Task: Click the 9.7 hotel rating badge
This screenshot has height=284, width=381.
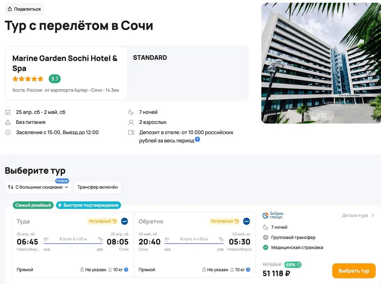Action: pyautogui.click(x=54, y=79)
